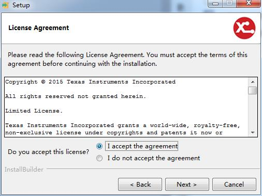The width and height of the screenshot is (262, 196).
Task: Close the Setup window
Action: click(x=249, y=3)
